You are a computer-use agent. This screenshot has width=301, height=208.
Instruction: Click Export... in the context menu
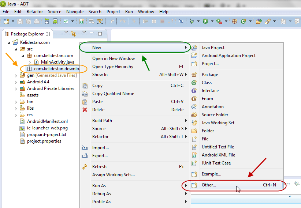pos(134,156)
